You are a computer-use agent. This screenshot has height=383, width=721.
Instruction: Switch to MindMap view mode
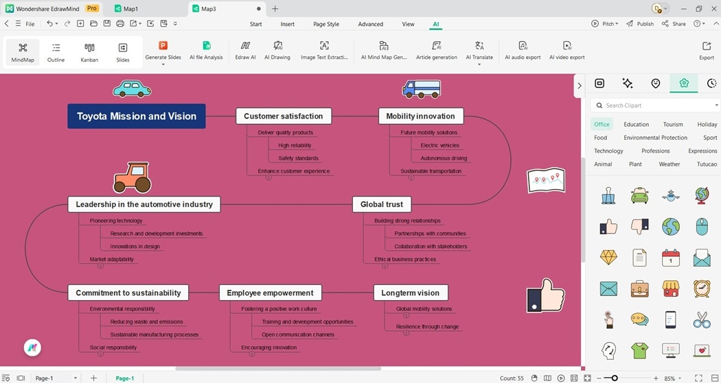click(x=23, y=52)
